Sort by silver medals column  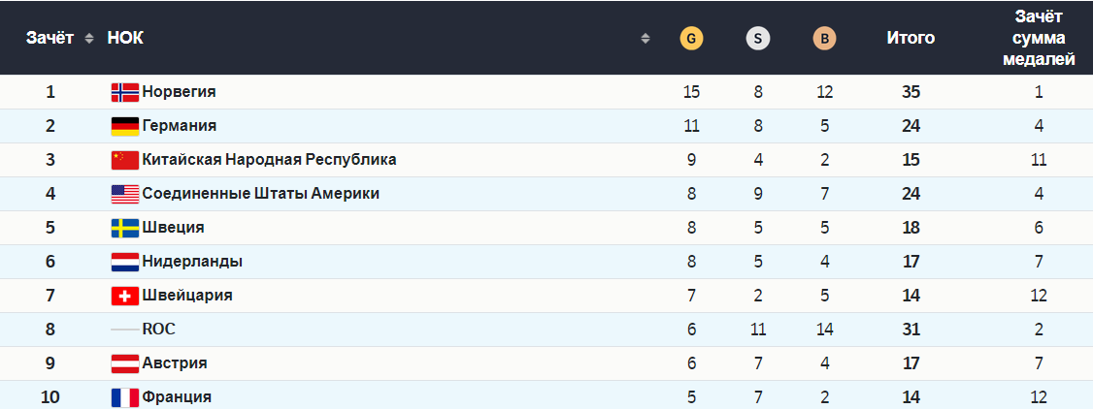757,39
